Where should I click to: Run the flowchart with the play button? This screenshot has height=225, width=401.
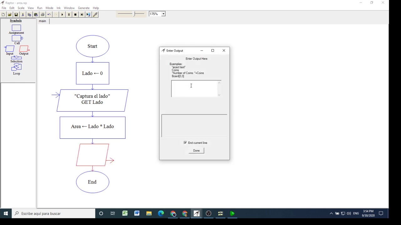(62, 14)
